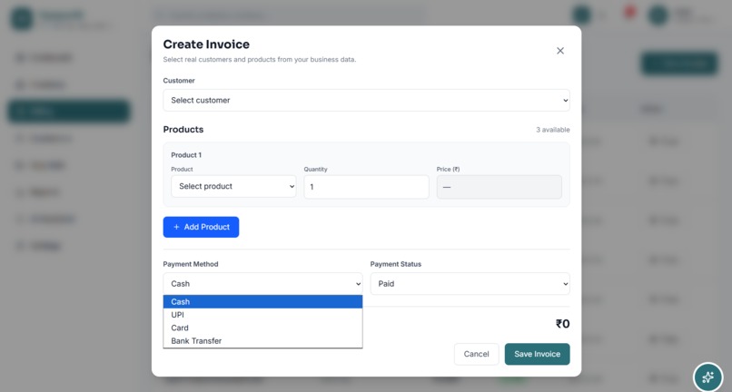Choose Card from payment methods

(262, 328)
